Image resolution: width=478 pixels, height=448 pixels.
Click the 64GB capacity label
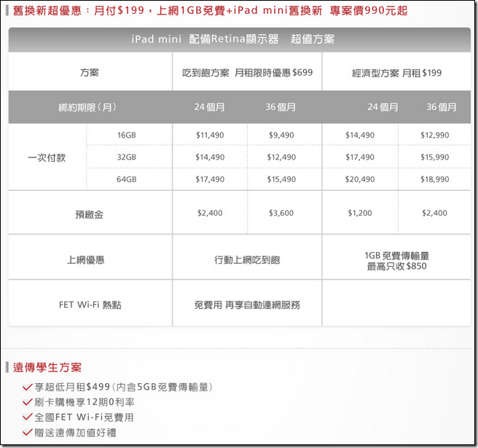[x=127, y=179]
